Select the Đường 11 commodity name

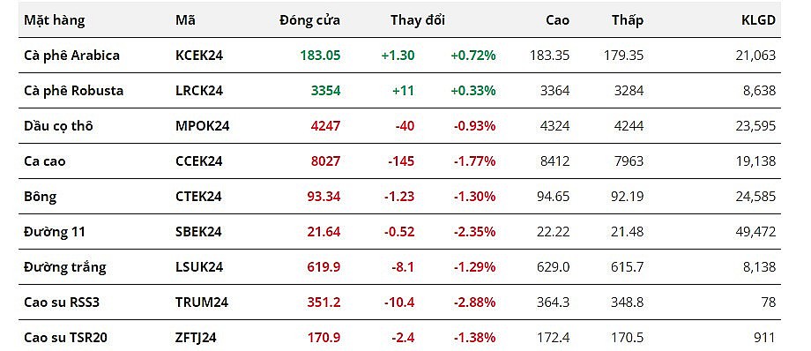click(55, 231)
